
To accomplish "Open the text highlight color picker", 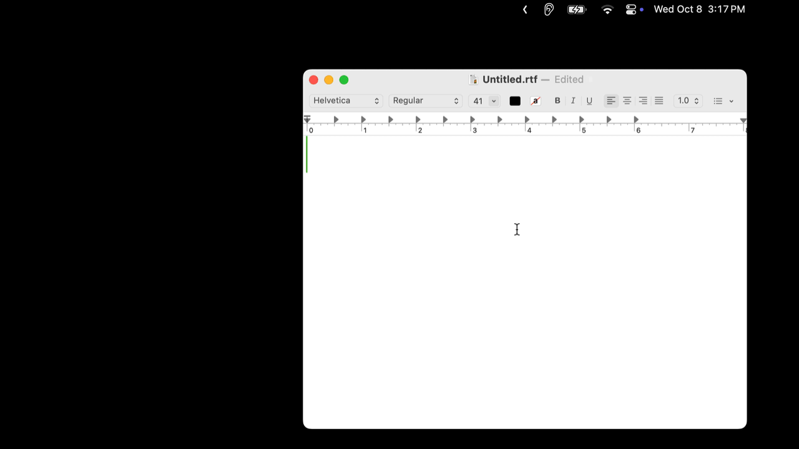I will 535,101.
